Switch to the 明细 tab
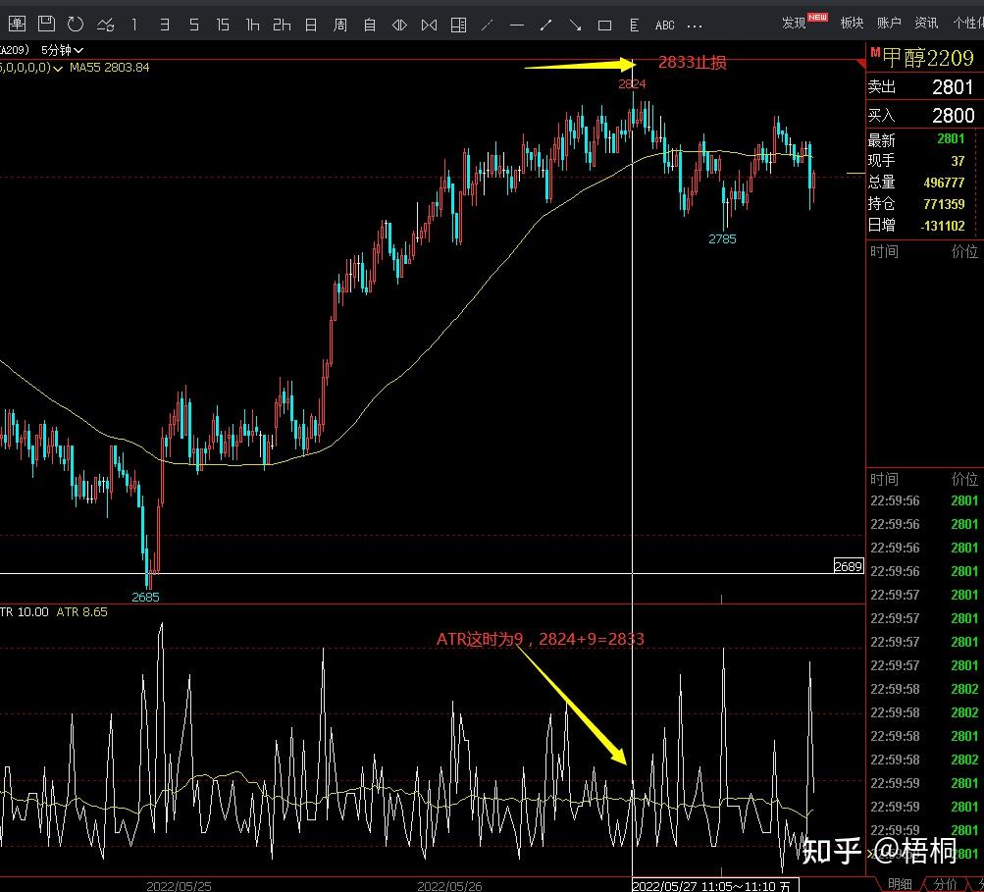 [900, 884]
